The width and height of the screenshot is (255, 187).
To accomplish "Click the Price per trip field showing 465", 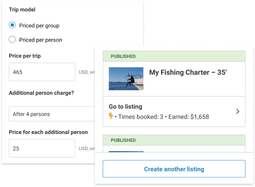I will click(42, 72).
